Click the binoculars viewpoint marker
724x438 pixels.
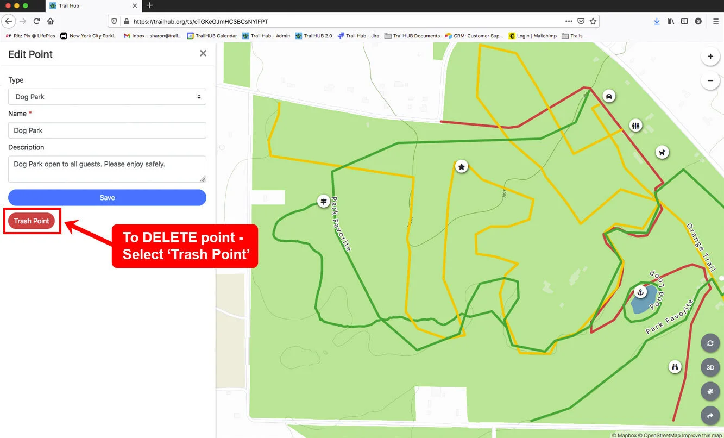tap(675, 367)
